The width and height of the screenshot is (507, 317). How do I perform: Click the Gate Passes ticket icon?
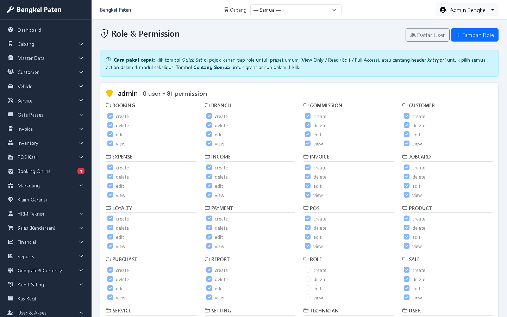[11, 115]
